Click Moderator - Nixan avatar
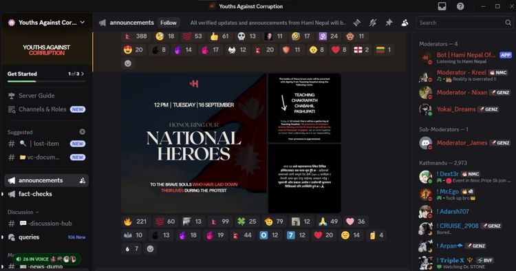 [425, 93]
